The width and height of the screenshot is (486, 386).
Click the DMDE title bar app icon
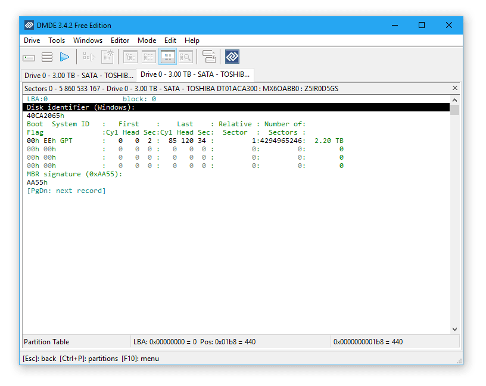point(29,25)
